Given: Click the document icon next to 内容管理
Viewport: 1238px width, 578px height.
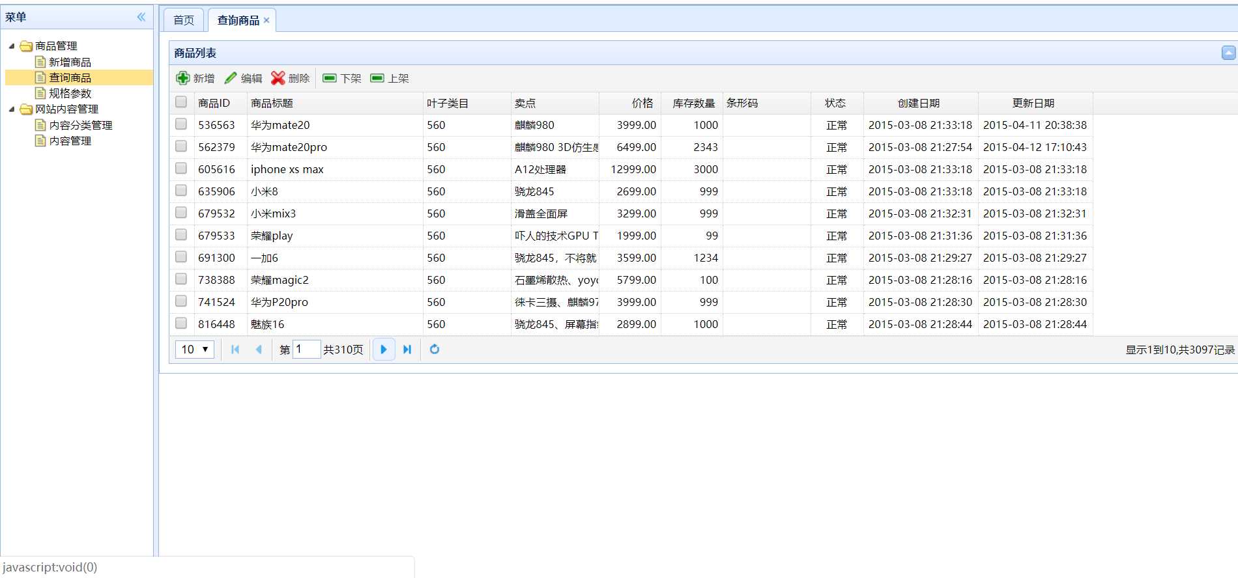Looking at the screenshot, I should coord(40,141).
